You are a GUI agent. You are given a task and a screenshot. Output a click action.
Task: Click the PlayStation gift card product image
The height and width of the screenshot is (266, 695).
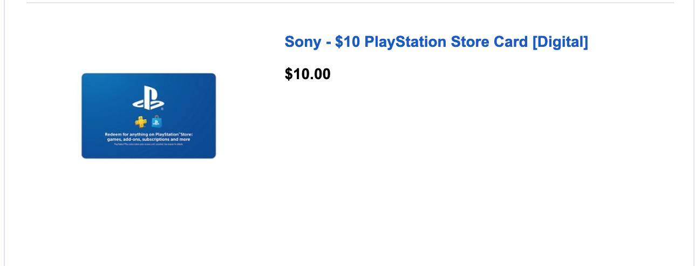148,116
